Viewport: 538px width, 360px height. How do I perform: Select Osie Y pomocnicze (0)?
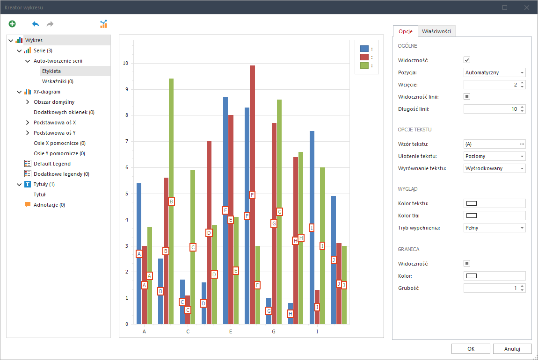(59, 153)
